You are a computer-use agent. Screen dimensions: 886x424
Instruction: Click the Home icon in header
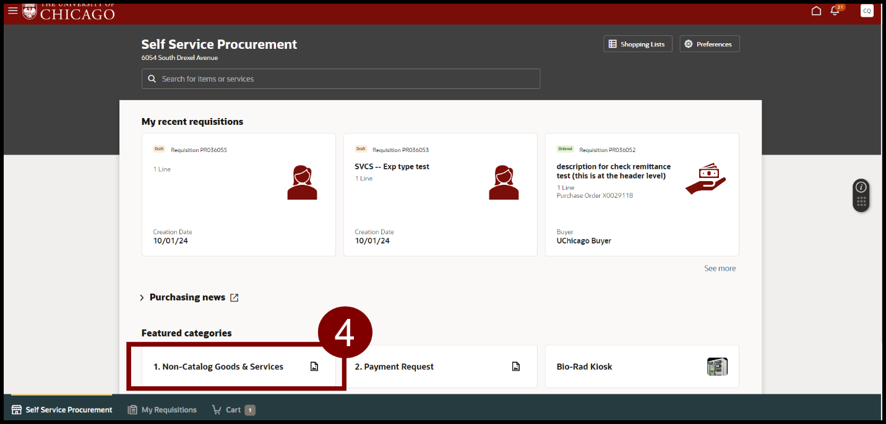(816, 11)
